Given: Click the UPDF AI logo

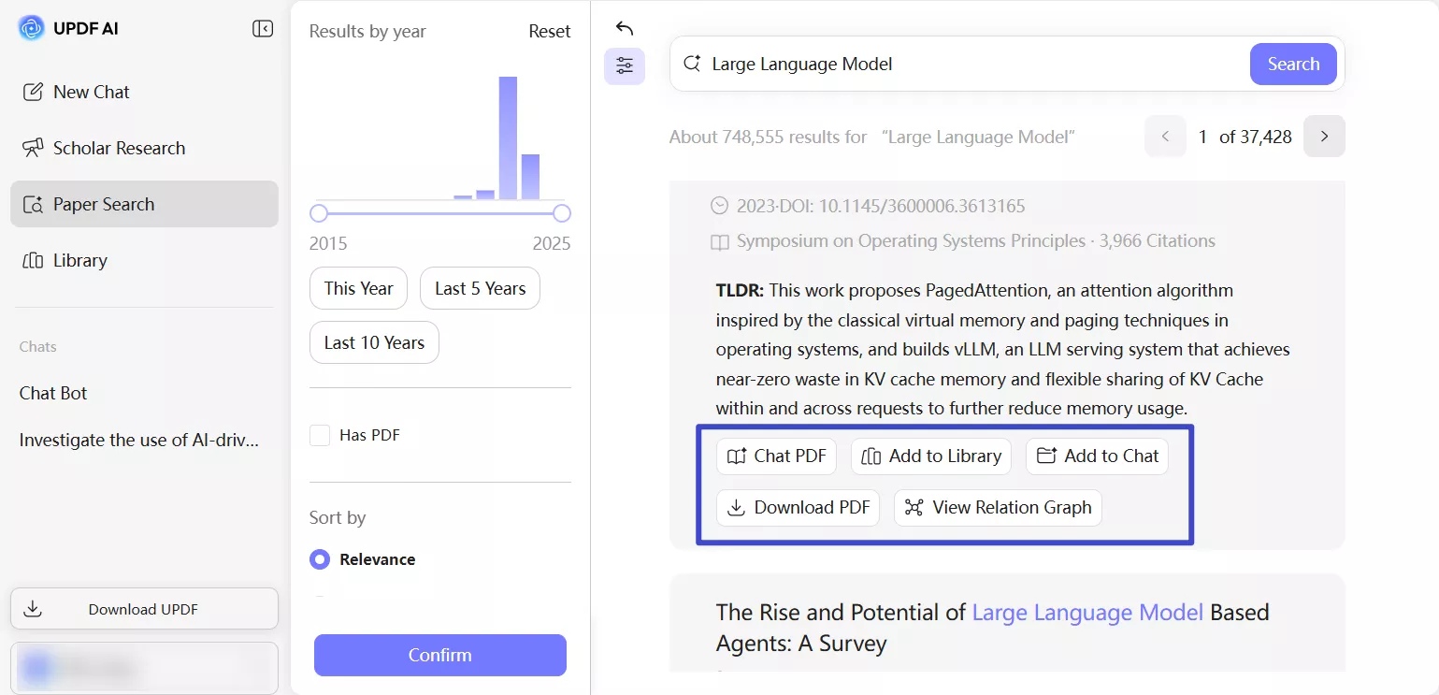Looking at the screenshot, I should [x=32, y=29].
